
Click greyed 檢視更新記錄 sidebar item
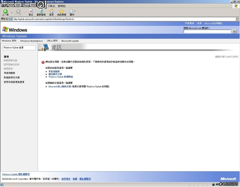[10, 60]
